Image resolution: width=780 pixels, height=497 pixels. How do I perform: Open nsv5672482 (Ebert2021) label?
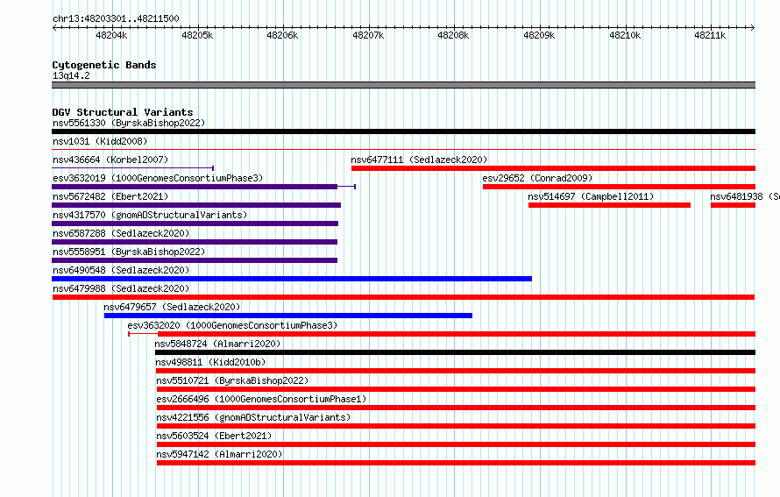[110, 196]
